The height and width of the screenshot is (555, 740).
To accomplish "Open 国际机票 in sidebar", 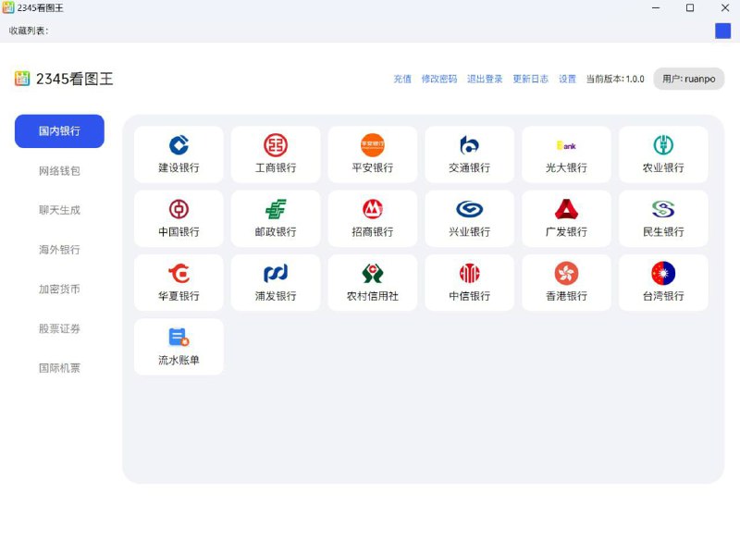I will 59,367.
